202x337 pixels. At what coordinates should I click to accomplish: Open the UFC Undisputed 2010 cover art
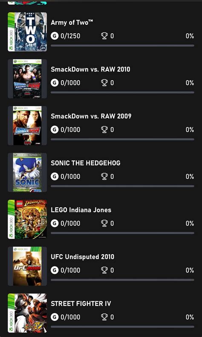click(x=27, y=266)
